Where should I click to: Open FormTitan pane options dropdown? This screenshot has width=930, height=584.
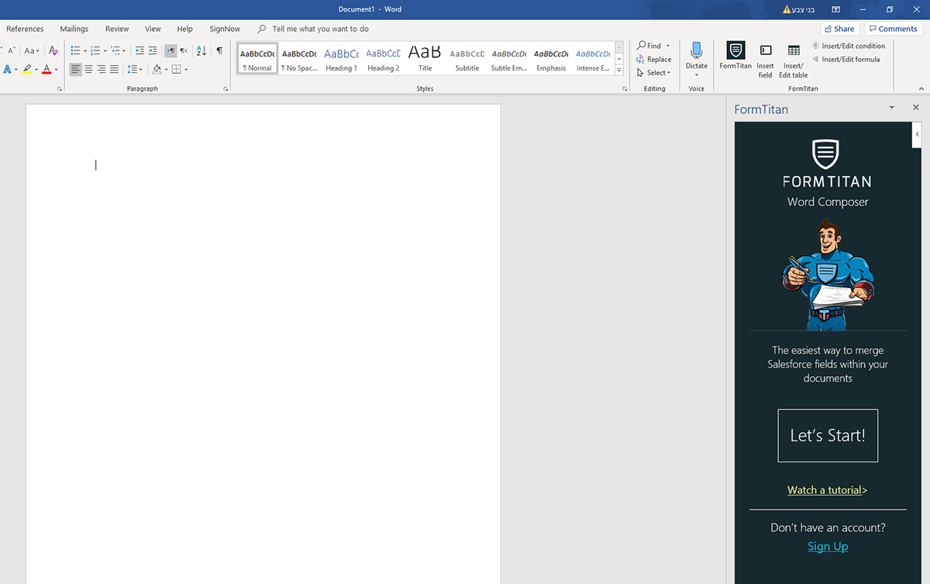pos(892,108)
